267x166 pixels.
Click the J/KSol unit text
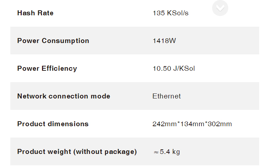point(184,69)
